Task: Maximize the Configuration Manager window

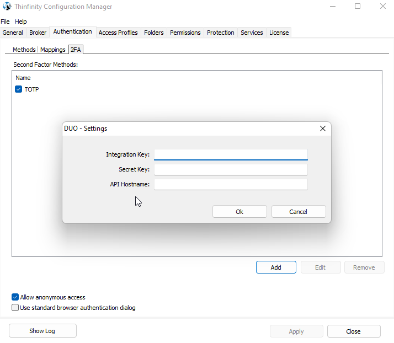Action: pyautogui.click(x=358, y=6)
